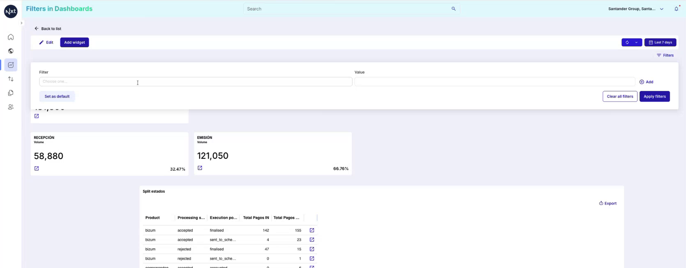Select the globe icon in sidebar
Image resolution: width=686 pixels, height=268 pixels.
click(x=11, y=51)
